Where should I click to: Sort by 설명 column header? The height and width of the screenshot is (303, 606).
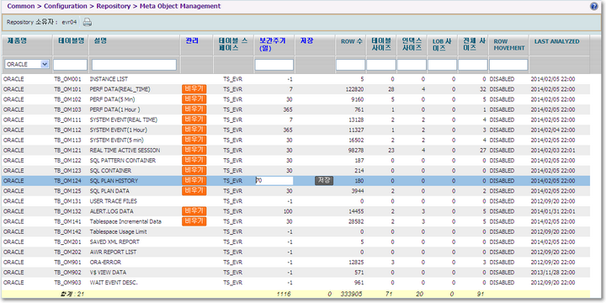click(x=100, y=41)
